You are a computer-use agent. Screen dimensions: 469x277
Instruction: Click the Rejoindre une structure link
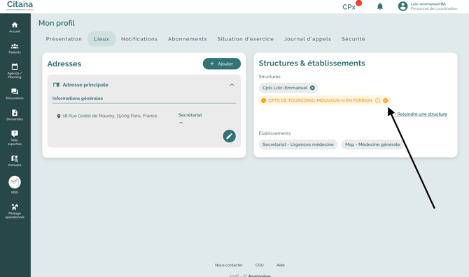pos(421,114)
